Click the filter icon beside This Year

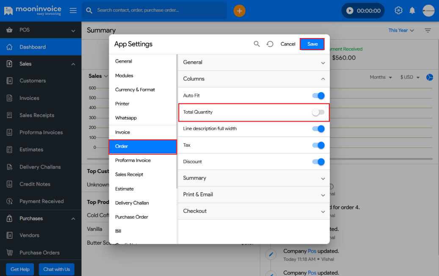pos(428,30)
